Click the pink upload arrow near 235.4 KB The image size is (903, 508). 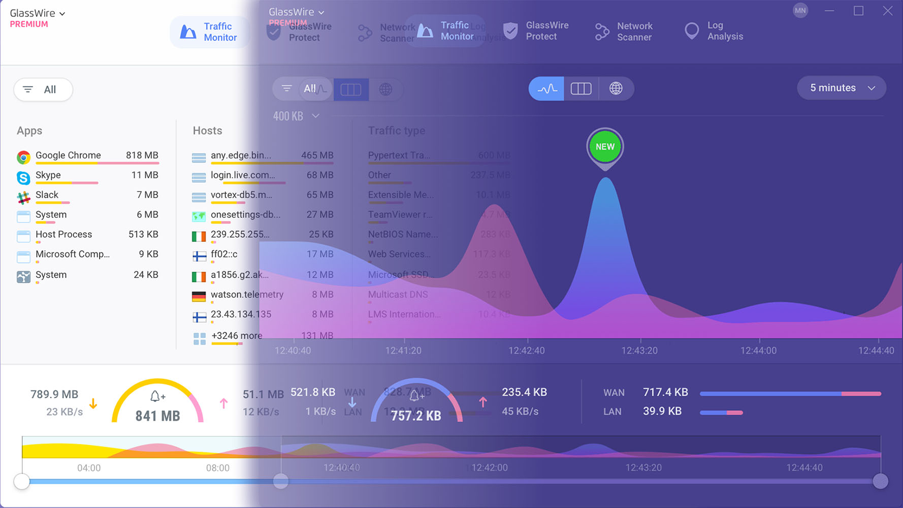pos(483,402)
